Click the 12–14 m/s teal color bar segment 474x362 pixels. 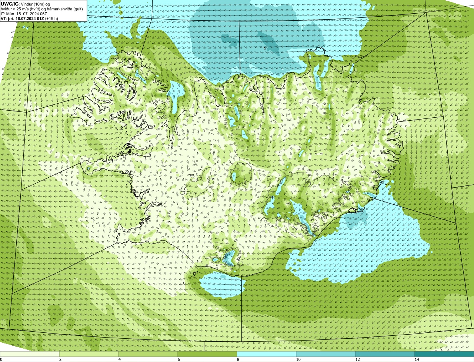(385, 354)
